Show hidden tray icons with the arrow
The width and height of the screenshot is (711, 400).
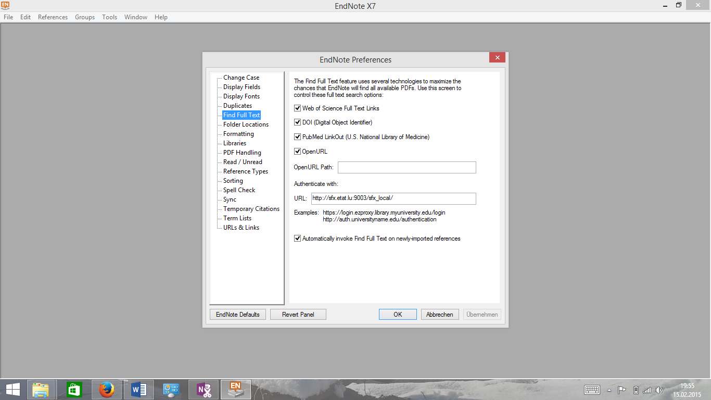click(609, 390)
